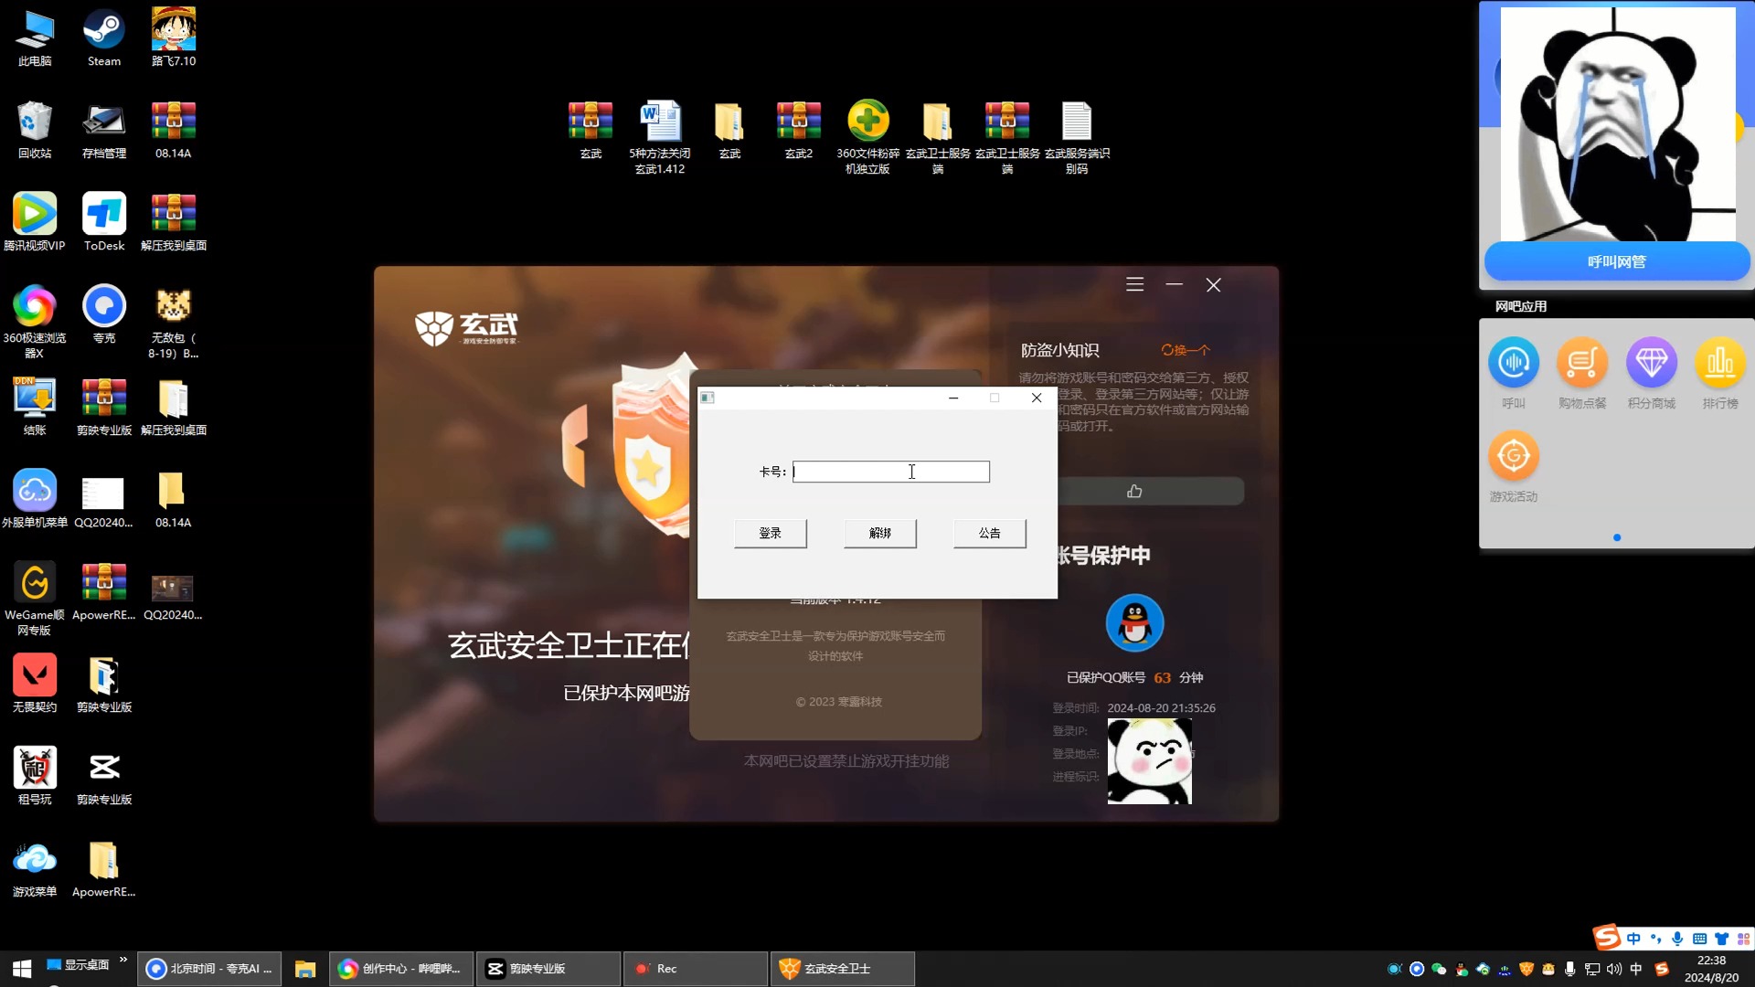Open 结账 desktop icon
The height and width of the screenshot is (987, 1755).
(x=35, y=408)
